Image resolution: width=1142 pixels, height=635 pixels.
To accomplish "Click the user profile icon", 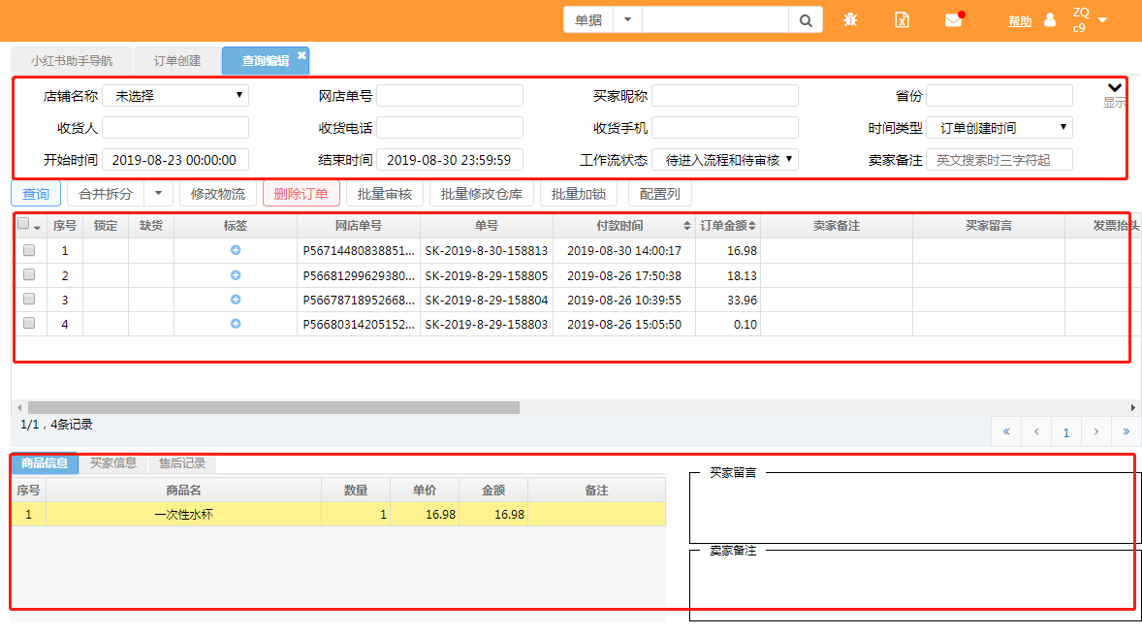I will (x=1050, y=20).
